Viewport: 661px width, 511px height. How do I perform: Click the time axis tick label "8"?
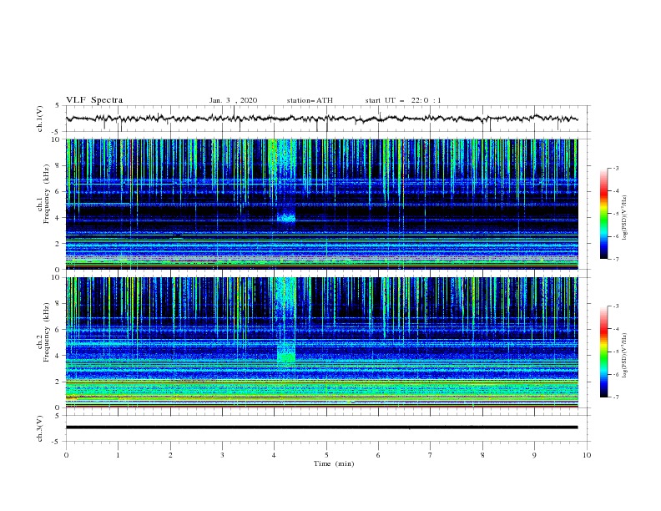point(482,455)
